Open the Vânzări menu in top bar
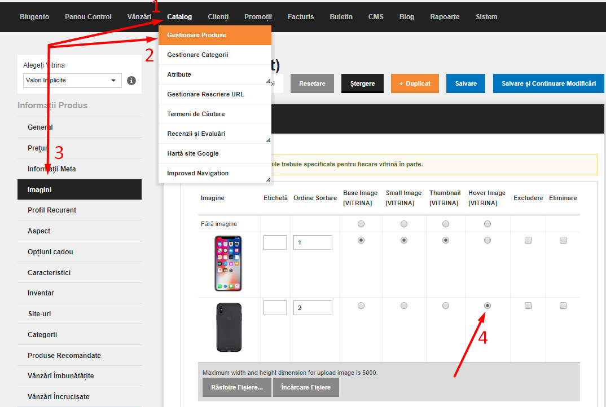The image size is (606, 407). (x=139, y=16)
